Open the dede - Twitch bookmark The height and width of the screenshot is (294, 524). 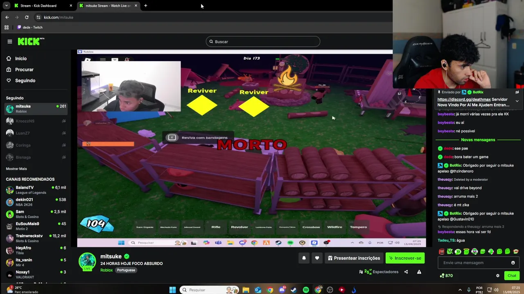[x=30, y=27]
